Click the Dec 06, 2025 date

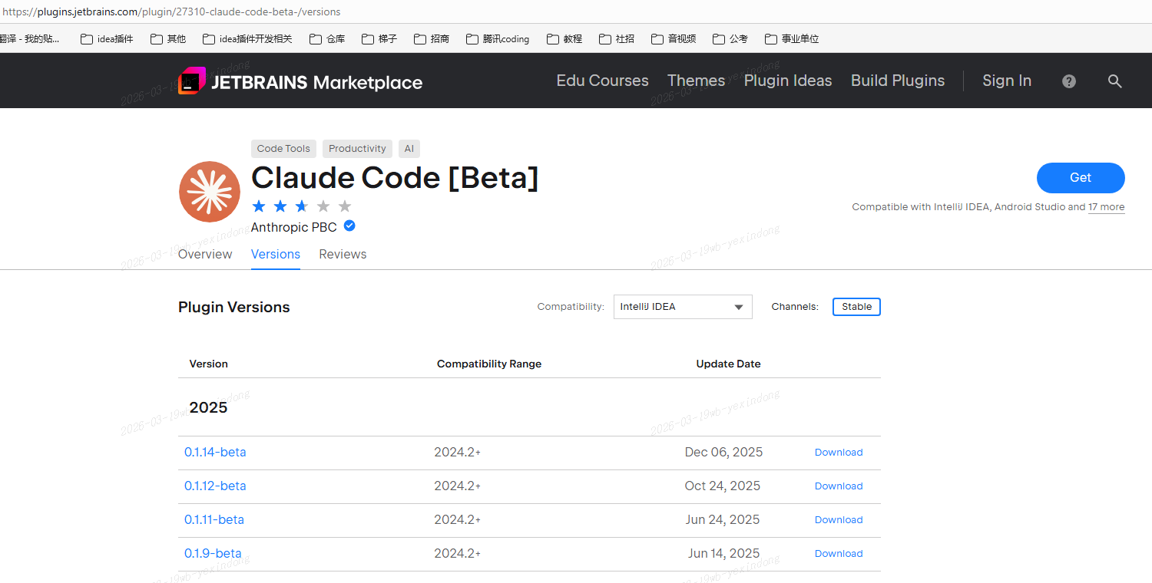[723, 453]
